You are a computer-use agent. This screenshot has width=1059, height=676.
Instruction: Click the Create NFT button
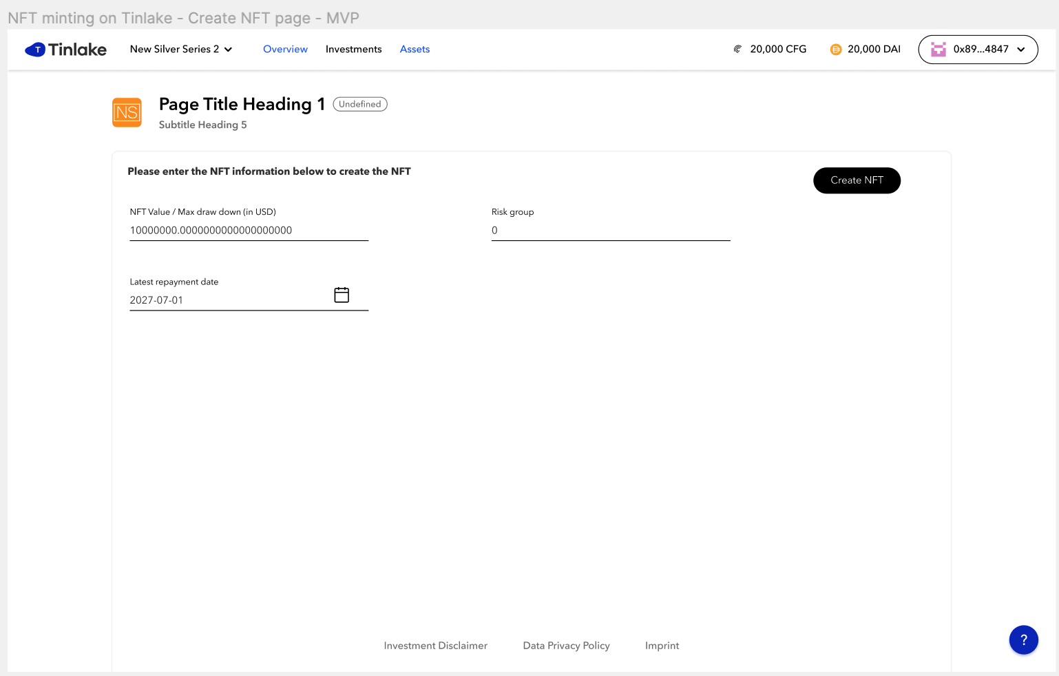tap(857, 180)
